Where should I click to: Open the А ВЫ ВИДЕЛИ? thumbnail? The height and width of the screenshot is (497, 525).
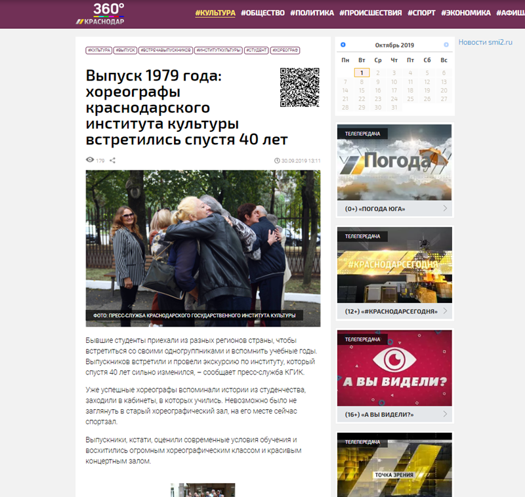click(x=394, y=368)
